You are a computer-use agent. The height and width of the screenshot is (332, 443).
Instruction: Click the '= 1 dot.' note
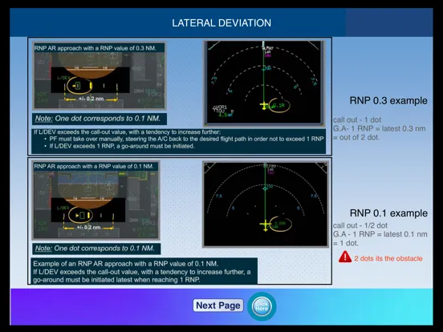coord(346,243)
